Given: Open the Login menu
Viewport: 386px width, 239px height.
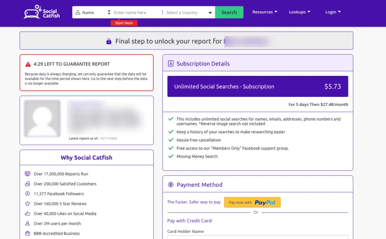Looking at the screenshot, I should click(333, 12).
